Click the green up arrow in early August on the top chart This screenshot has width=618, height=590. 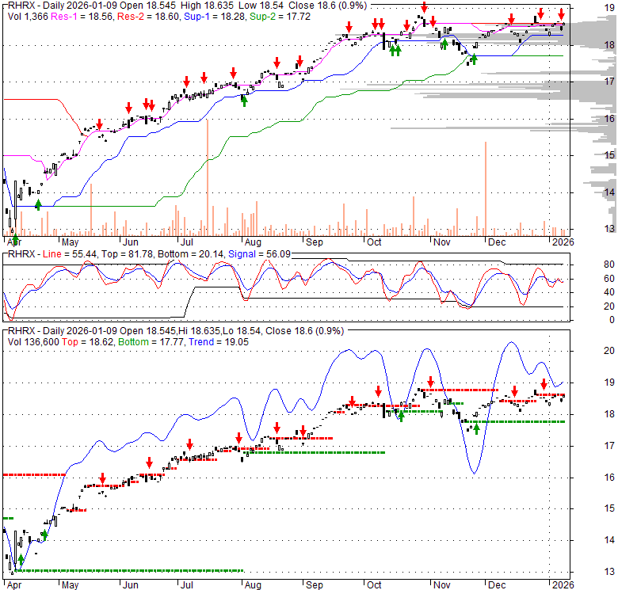coord(245,100)
